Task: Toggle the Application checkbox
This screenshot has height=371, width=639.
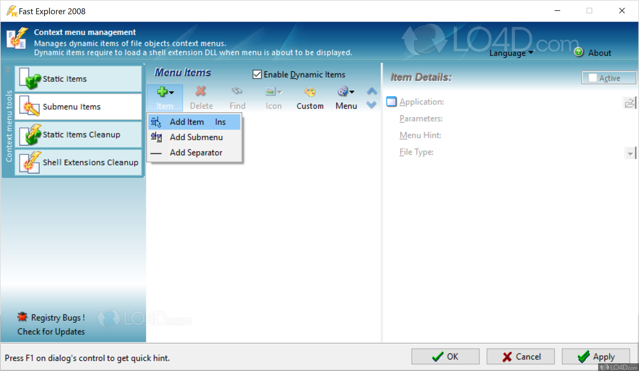Action: (x=391, y=102)
